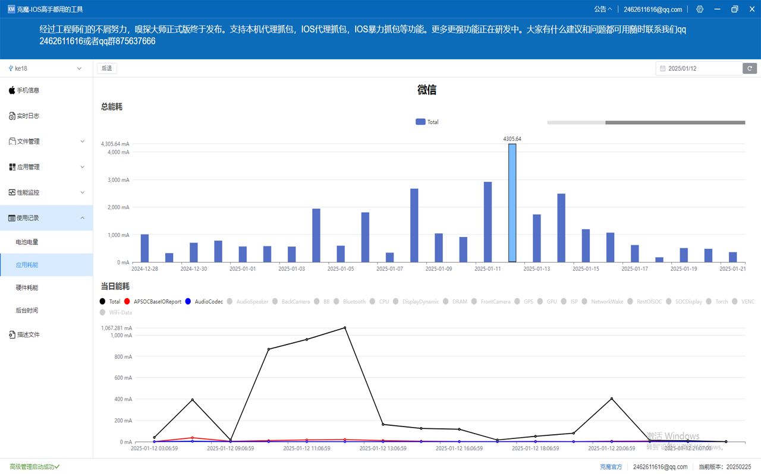761x474 pixels.
Task: Click the 高级管理启动成功 status text
Action: [34, 467]
